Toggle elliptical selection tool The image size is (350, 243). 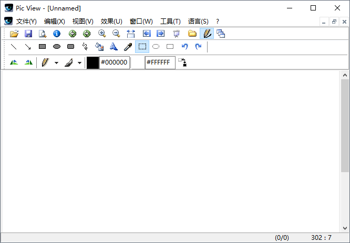[x=156, y=47]
